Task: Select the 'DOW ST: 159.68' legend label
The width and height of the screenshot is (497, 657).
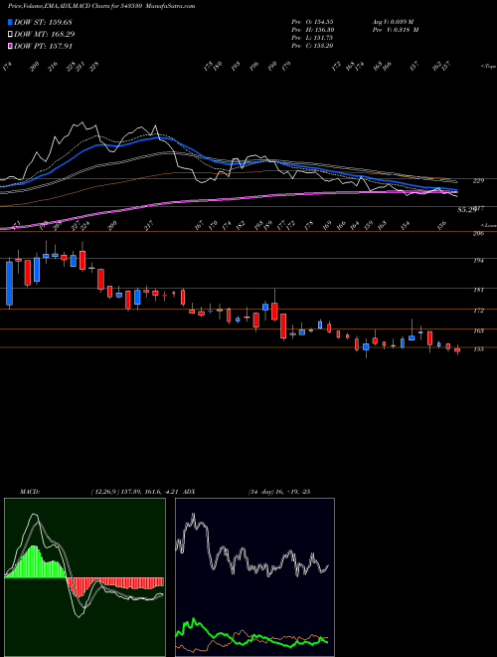Action: [x=44, y=22]
